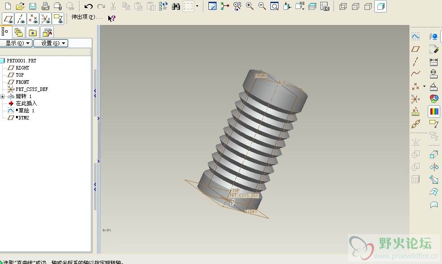The image size is (442, 264).
Task: Open an existing file via the folder icon
Action: 20,6
